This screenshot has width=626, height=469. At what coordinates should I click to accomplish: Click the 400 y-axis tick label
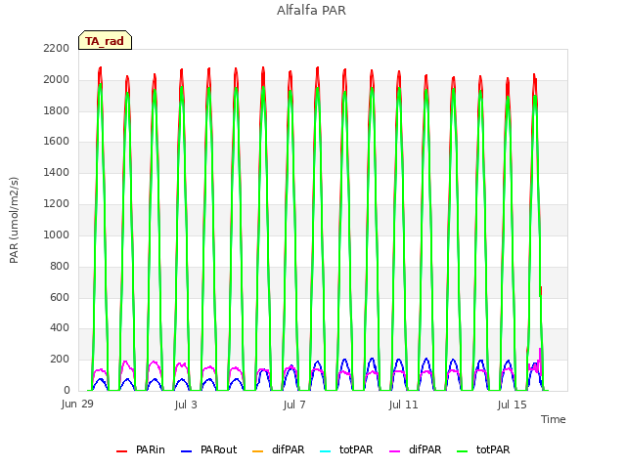coord(60,328)
